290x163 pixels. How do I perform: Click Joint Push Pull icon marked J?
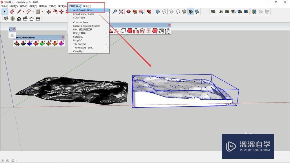[x=30, y=43]
